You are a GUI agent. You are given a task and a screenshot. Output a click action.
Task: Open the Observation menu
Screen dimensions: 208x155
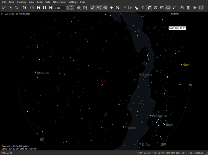coord(60,2)
